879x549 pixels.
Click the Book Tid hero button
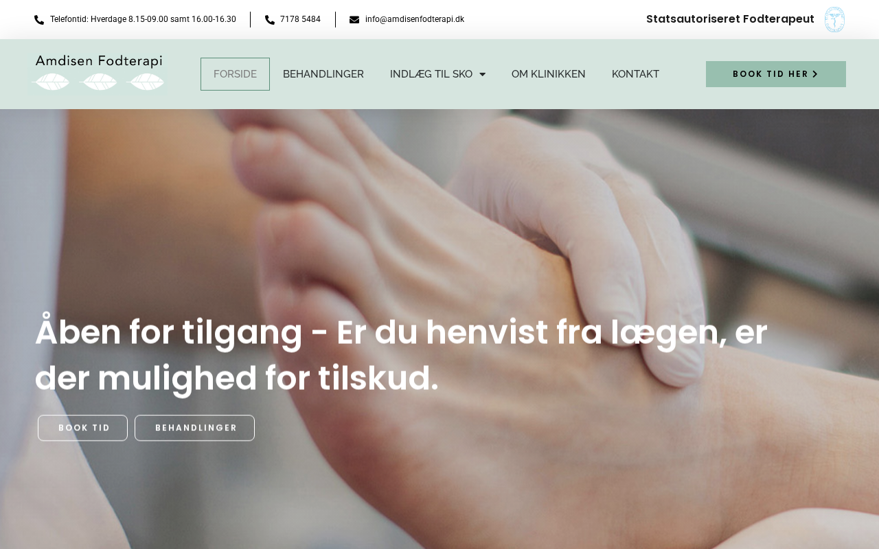coord(83,428)
